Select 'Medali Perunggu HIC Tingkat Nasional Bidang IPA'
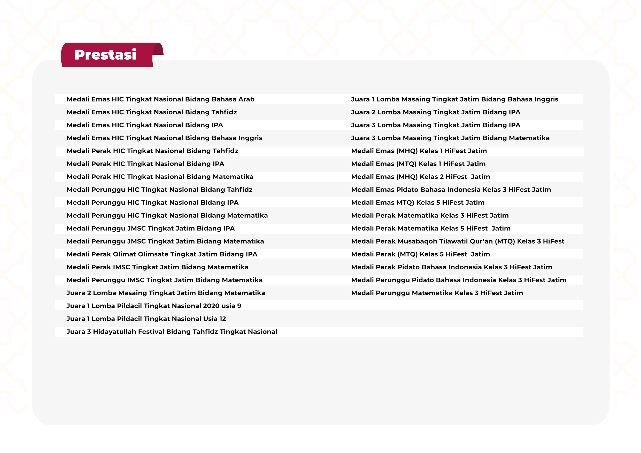This screenshot has height=453, width=641. coord(153,203)
